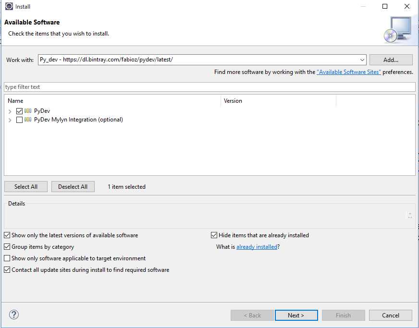Close the Install dialog window
Screen dimensions: 419x328
pos(407,6)
